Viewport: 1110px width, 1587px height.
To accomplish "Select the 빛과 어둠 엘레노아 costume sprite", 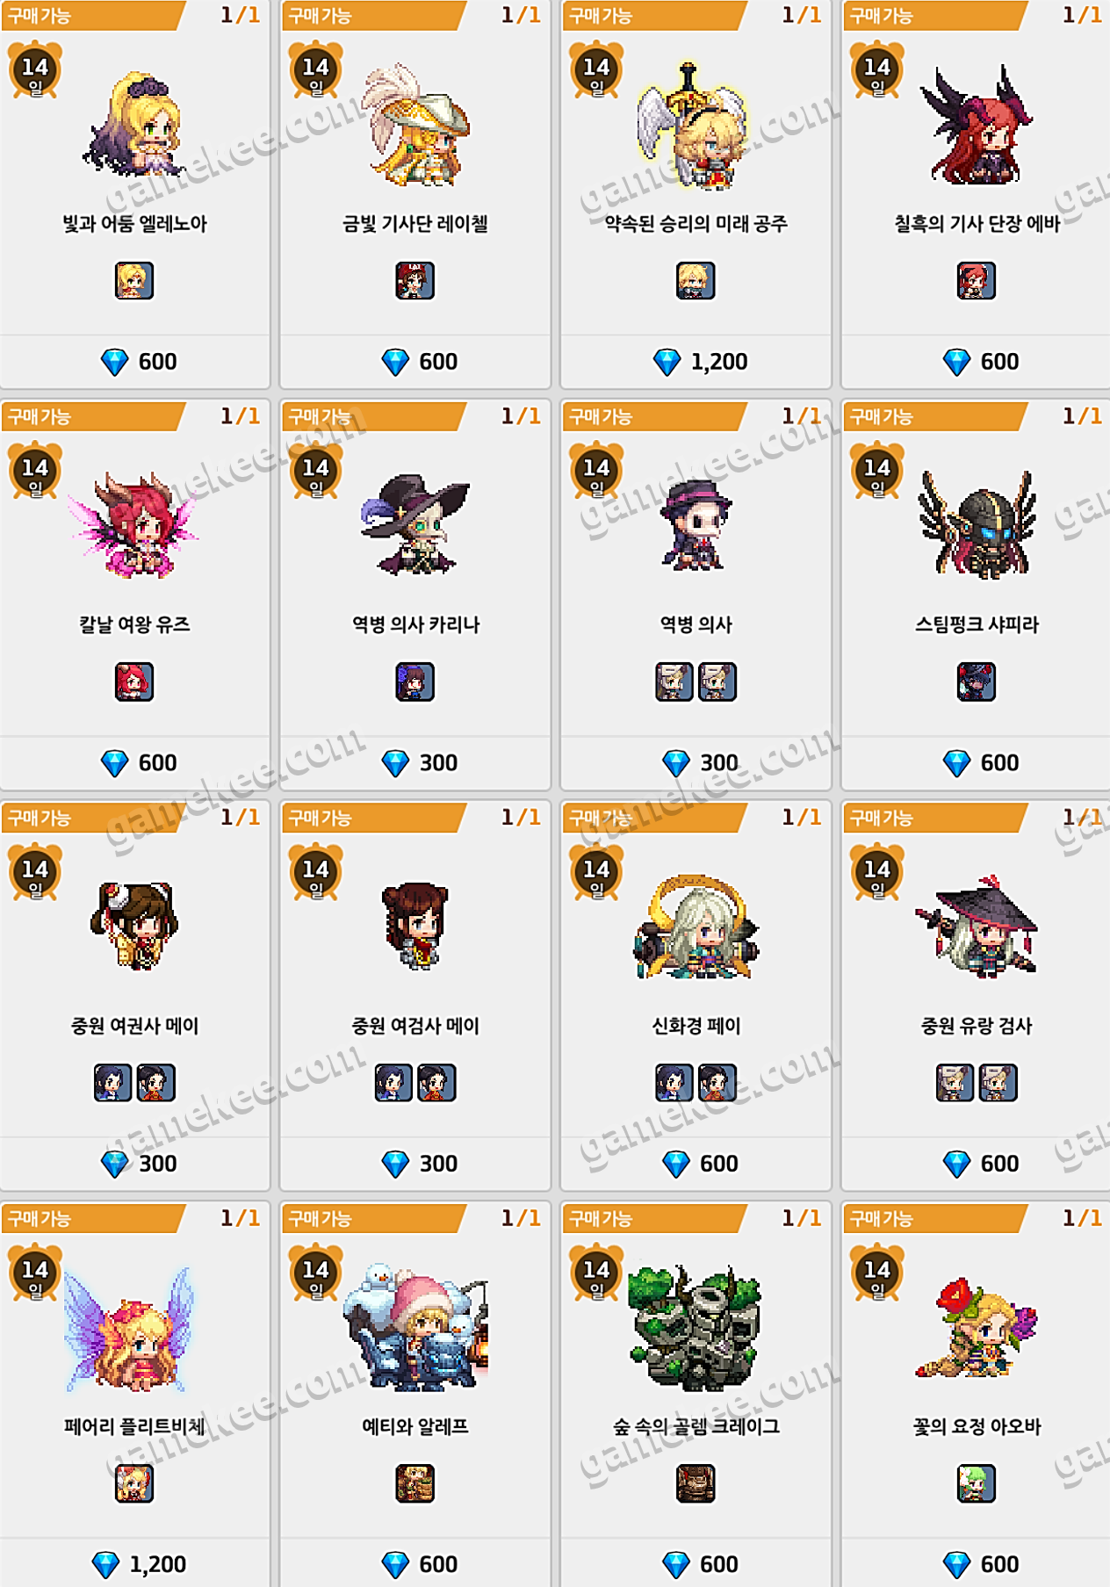I will click(134, 124).
